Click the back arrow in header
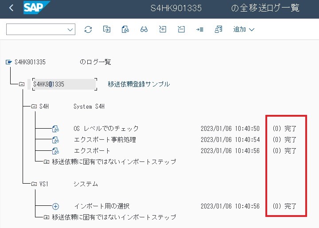The height and width of the screenshot is (228, 319). (11, 8)
